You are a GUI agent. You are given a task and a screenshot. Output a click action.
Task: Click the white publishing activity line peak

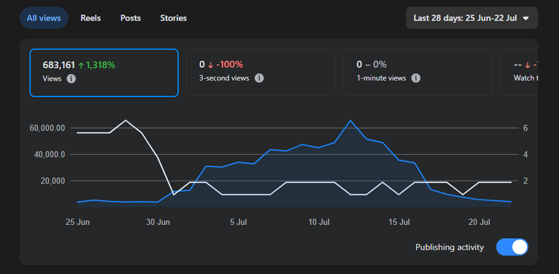tap(125, 120)
